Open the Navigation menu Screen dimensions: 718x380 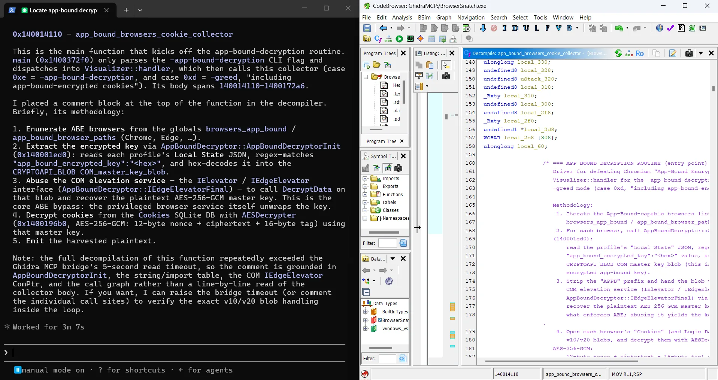tap(471, 18)
